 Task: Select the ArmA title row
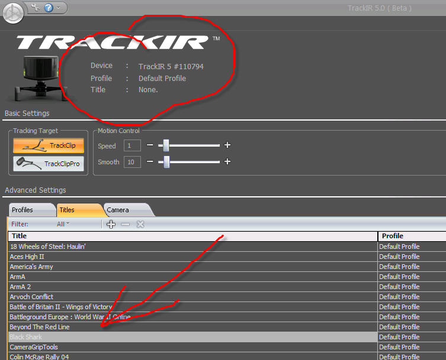tap(193, 277)
